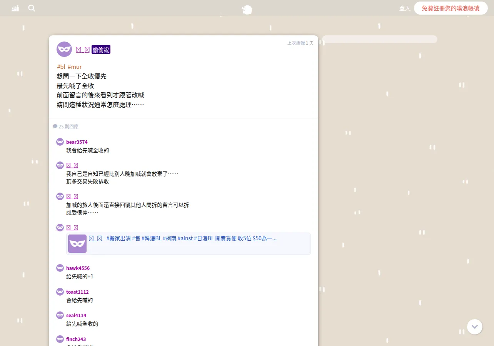Click the avatar next to seal4114
494x346 pixels.
(60, 315)
